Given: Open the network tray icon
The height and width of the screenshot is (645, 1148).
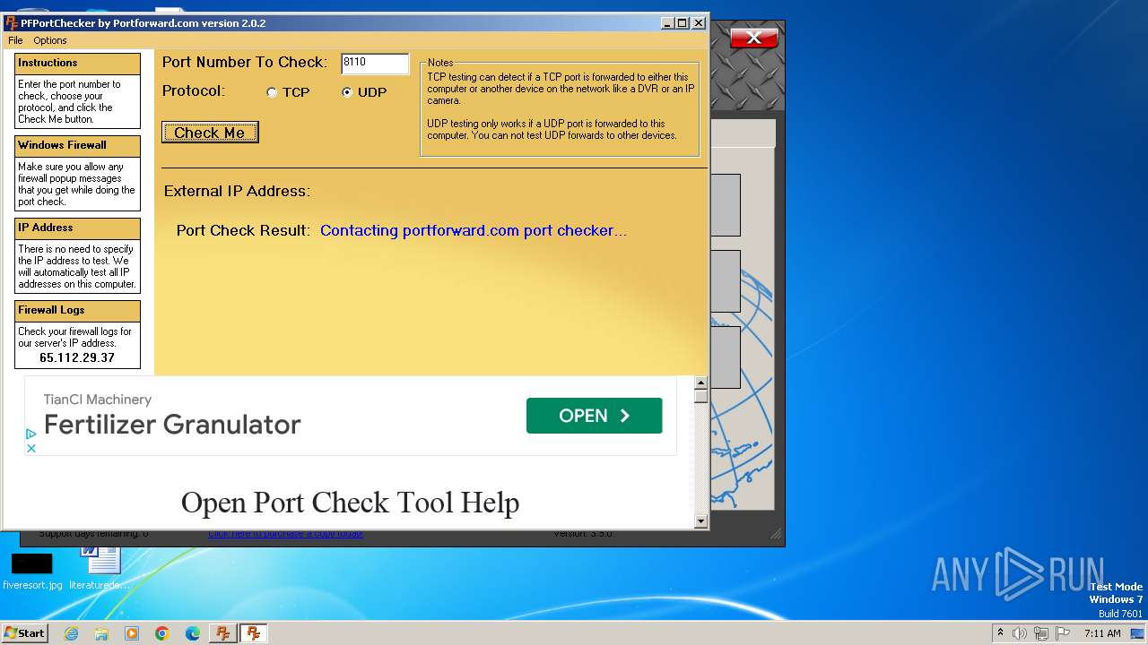Looking at the screenshot, I should 1041,633.
